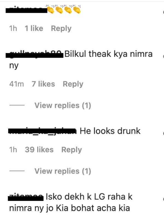Tap the heart beside He looks drunk
164x223 pixels.
point(163,134)
